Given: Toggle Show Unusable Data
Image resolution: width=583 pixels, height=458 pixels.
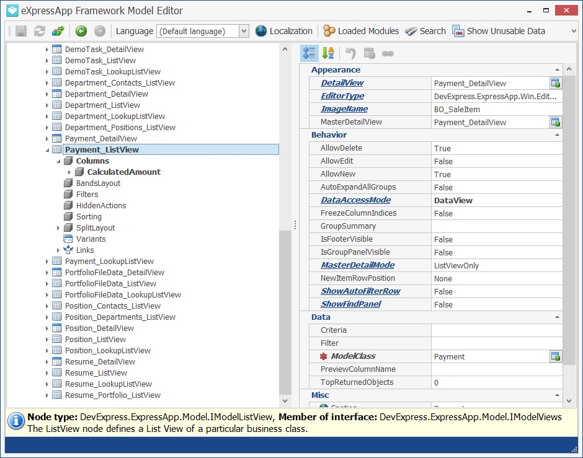Looking at the screenshot, I should (499, 31).
